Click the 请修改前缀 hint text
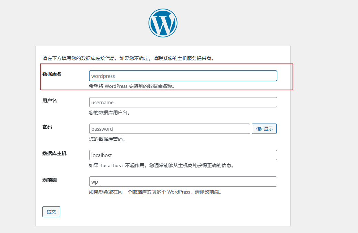358x233 pixels. click(155, 192)
